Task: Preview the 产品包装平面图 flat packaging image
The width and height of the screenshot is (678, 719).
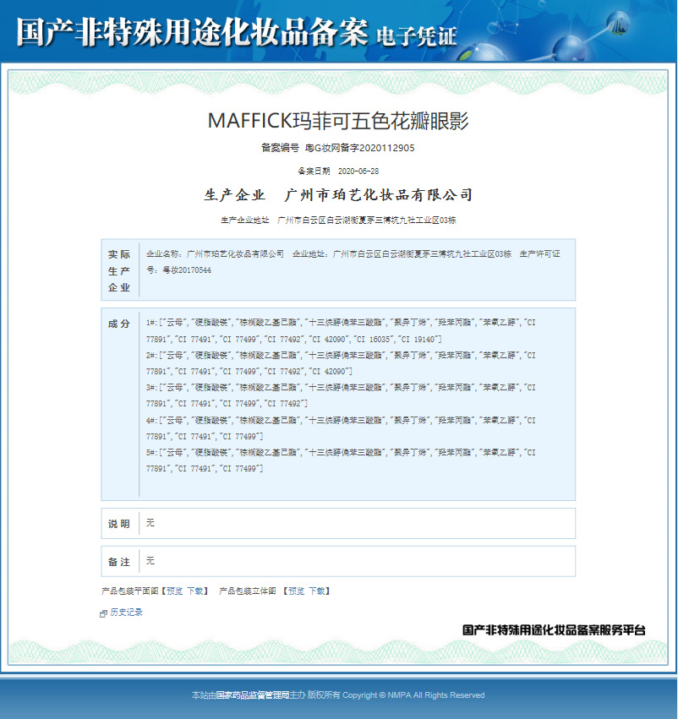Action: tap(174, 591)
